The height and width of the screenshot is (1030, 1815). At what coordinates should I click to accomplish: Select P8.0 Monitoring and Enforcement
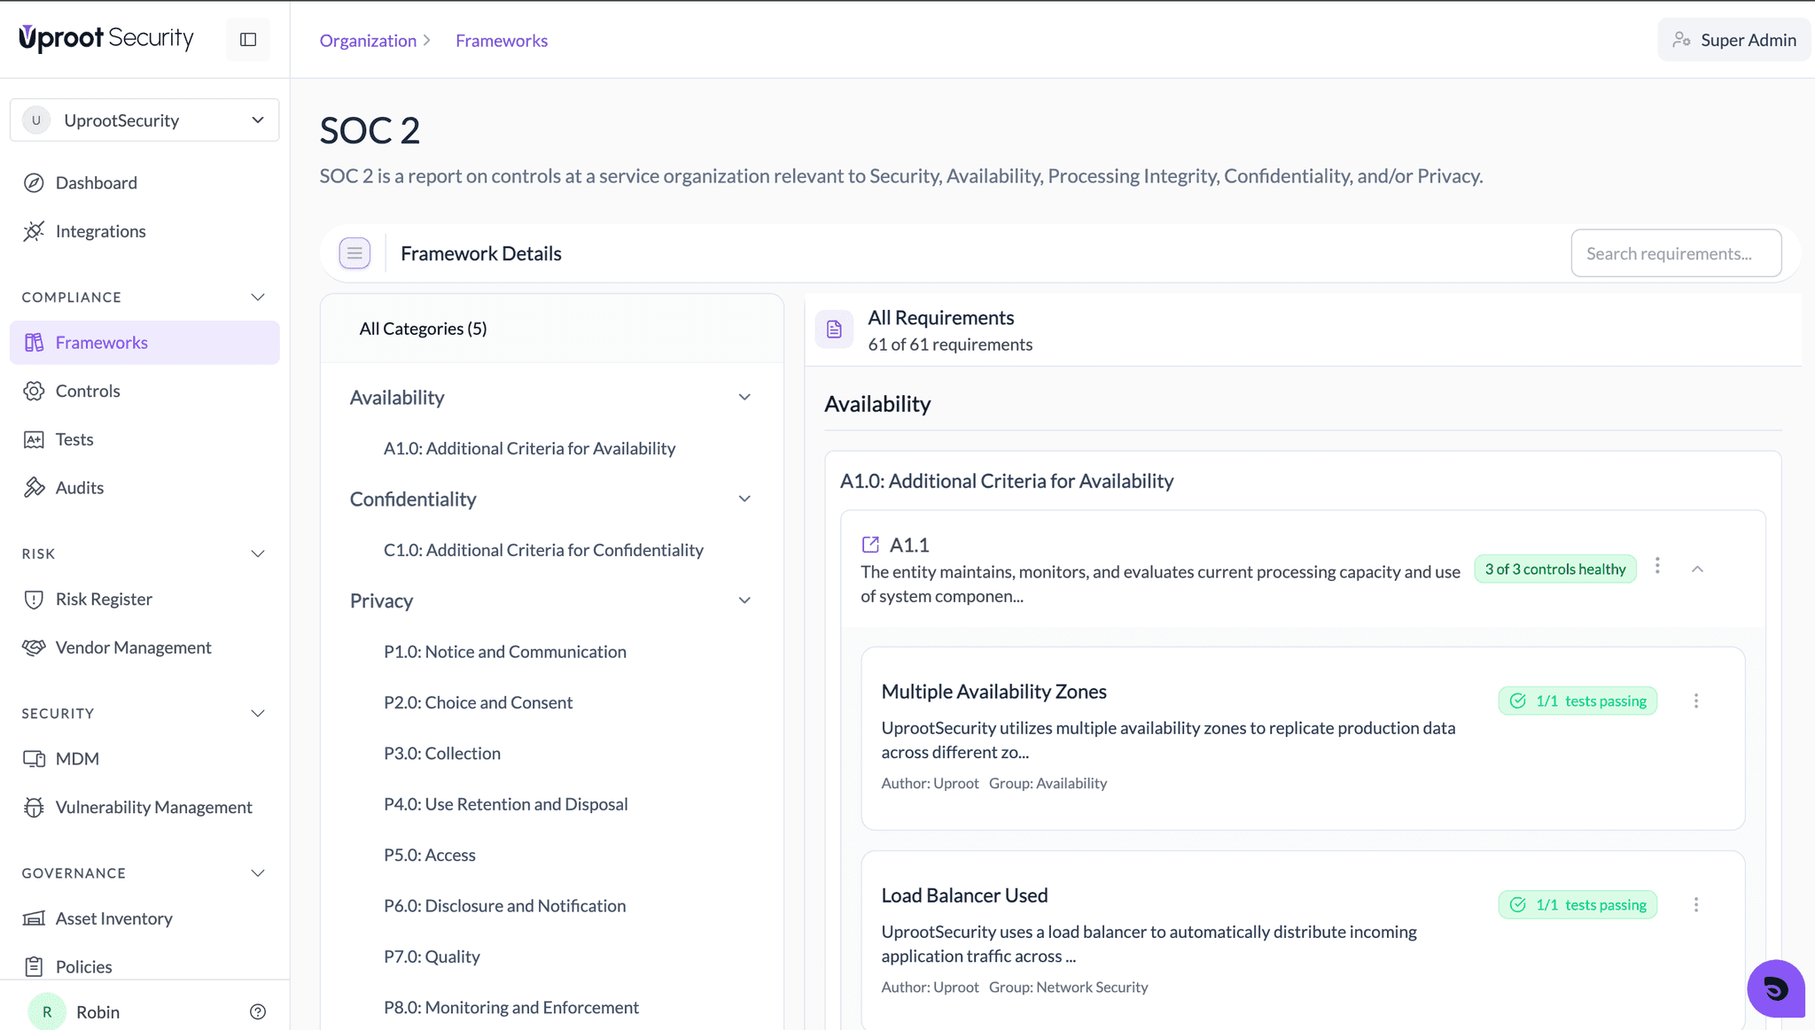(511, 1008)
